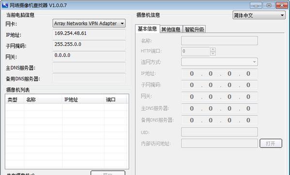Click the camera 子网掩码 field
This screenshot has width=290, height=175.
(x=219, y=85)
